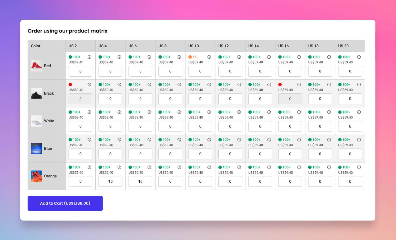Show info for Red US 6
This screenshot has height=240, width=396.
(x=149, y=57)
